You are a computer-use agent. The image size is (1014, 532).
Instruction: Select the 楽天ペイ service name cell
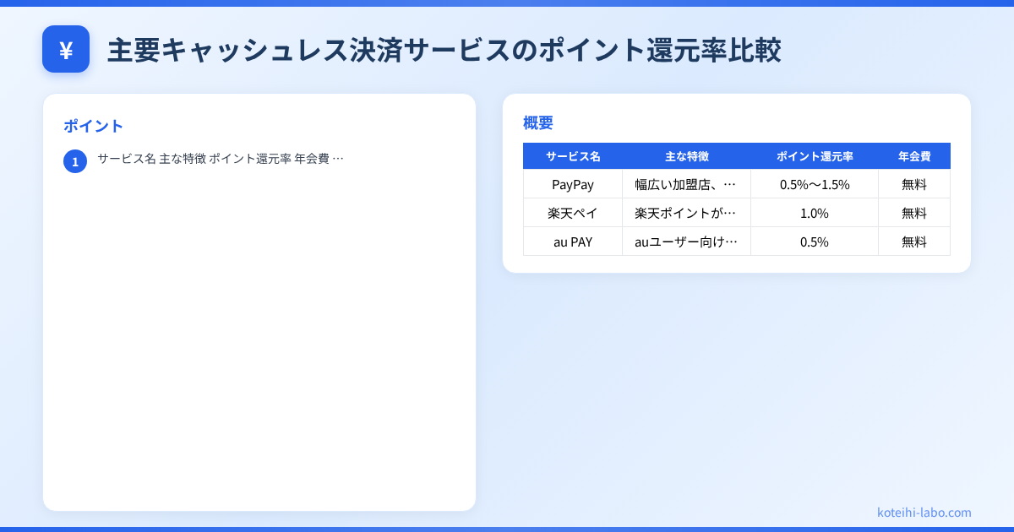click(x=573, y=213)
